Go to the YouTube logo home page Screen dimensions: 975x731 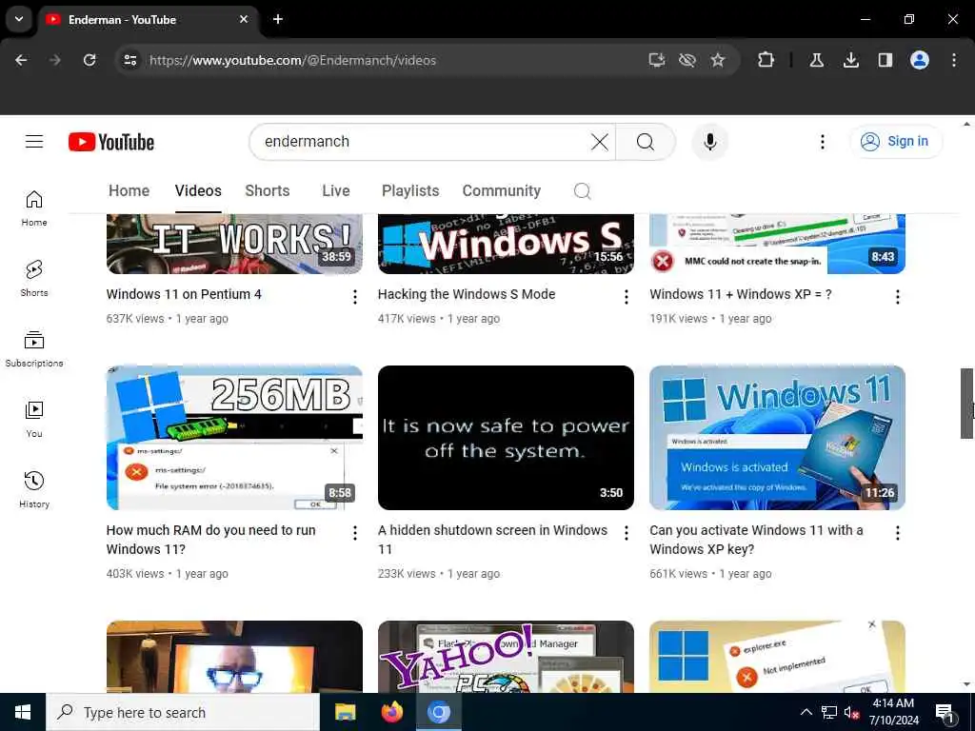[x=111, y=142]
